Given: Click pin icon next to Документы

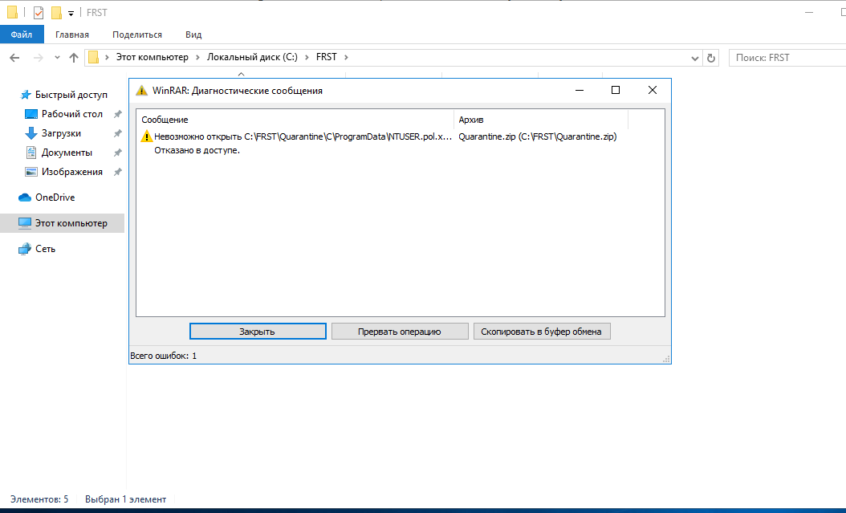Looking at the screenshot, I should point(118,153).
